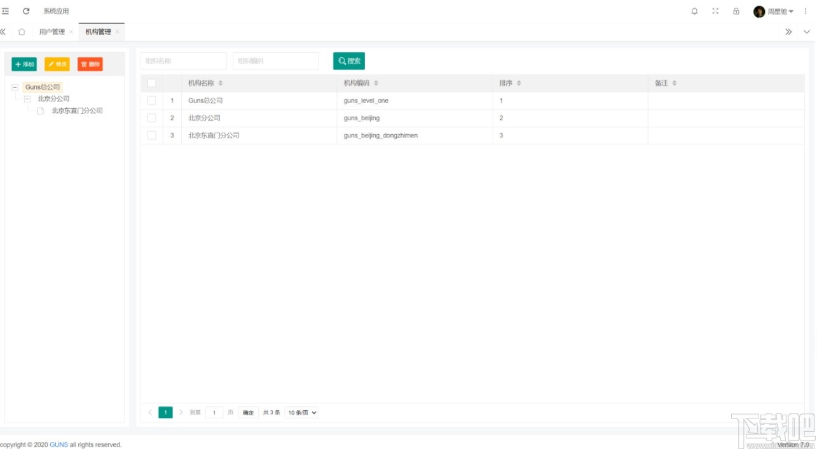Viewport: 817px width, 449px height.
Task: Check the 北京分公司 row checkbox
Action: [151, 118]
